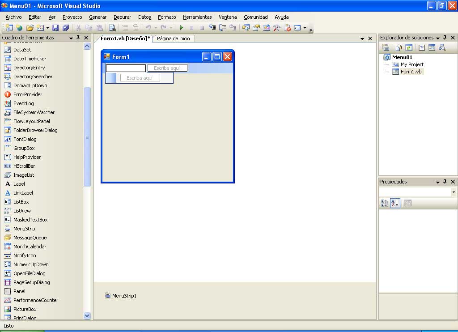Click View Class Diagram icon in solution explorer
Screen dimensions: 458x332
(x=442, y=48)
